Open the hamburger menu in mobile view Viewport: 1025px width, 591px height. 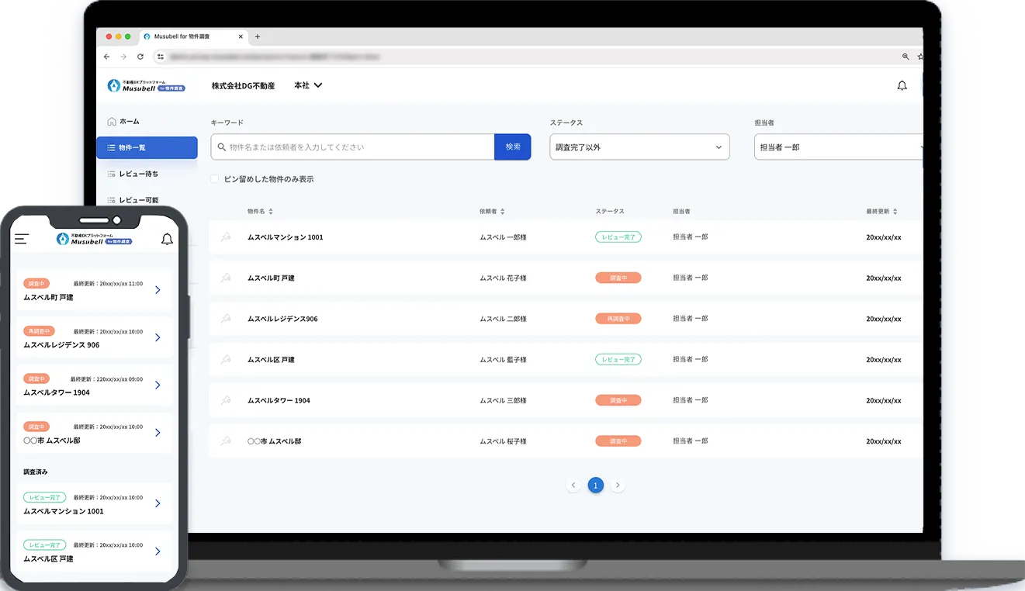click(x=21, y=239)
